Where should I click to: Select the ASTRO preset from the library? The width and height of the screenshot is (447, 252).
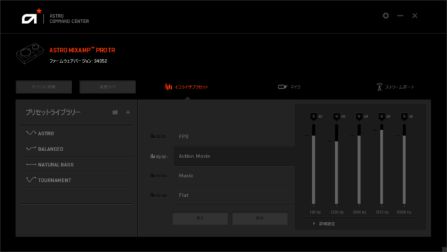77,133
